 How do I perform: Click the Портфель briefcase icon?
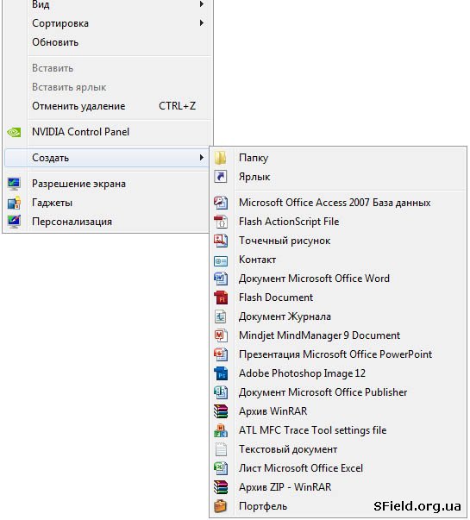point(221,506)
